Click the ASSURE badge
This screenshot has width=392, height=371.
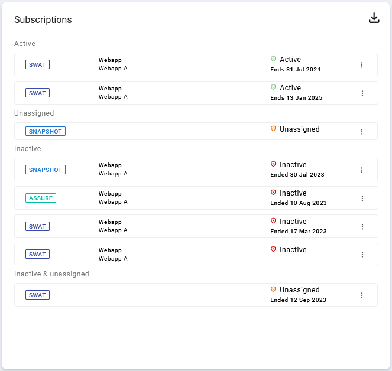(x=41, y=198)
